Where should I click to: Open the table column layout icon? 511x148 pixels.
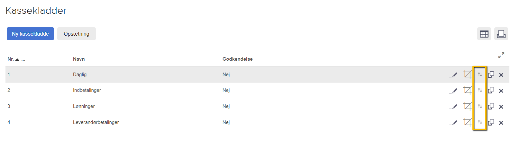484,34
